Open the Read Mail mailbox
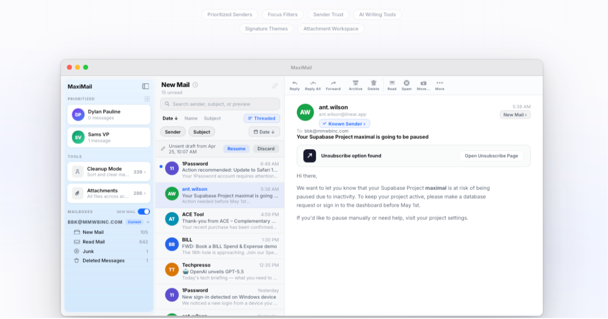Screen dimensions: 608x319 coord(110,242)
